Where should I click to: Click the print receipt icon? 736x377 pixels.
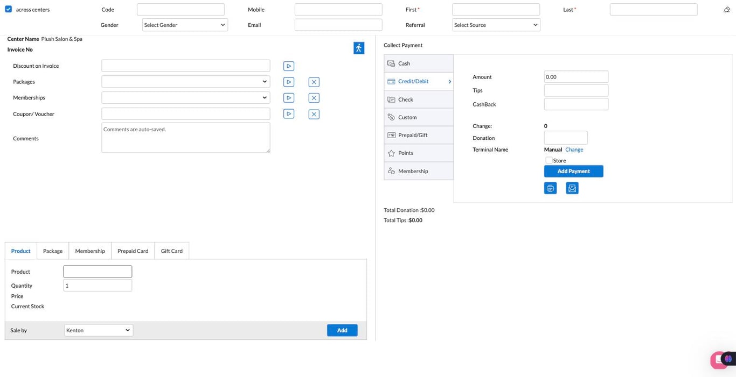pos(550,188)
